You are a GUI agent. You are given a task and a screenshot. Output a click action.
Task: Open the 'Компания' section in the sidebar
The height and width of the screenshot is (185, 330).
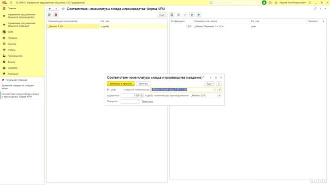point(13,74)
